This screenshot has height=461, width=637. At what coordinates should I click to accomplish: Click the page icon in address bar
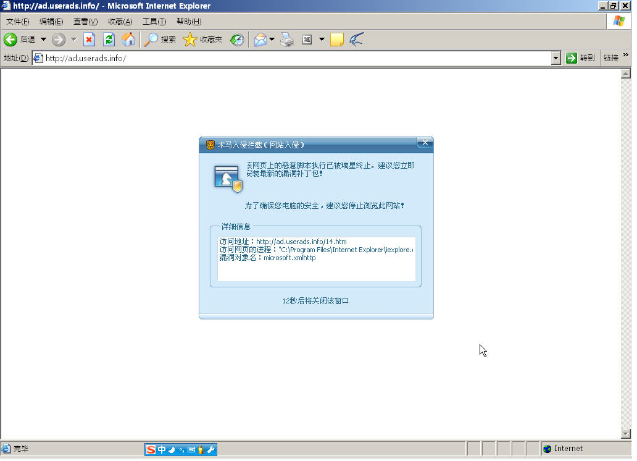tap(38, 58)
